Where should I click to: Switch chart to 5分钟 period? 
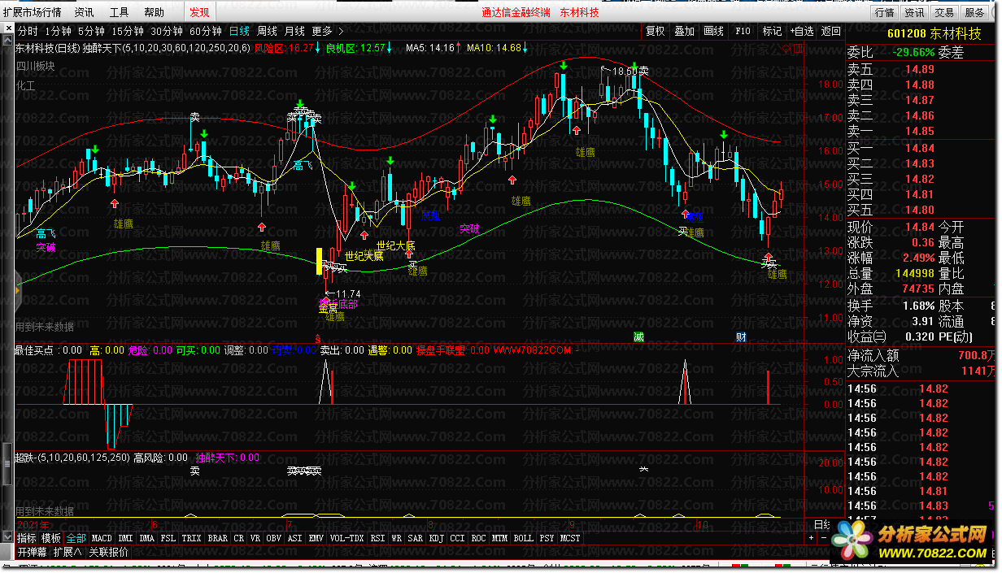point(92,32)
